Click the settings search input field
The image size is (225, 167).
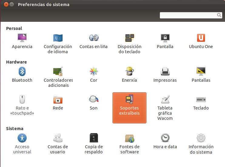pos(191,15)
